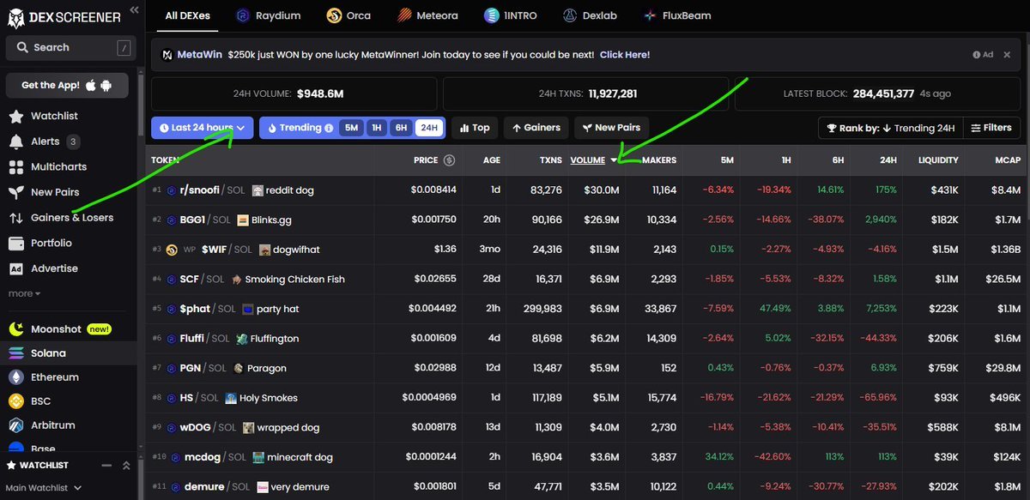The image size is (1030, 500).
Task: Click the dollar sign icon beside PRICE
Action: click(449, 160)
